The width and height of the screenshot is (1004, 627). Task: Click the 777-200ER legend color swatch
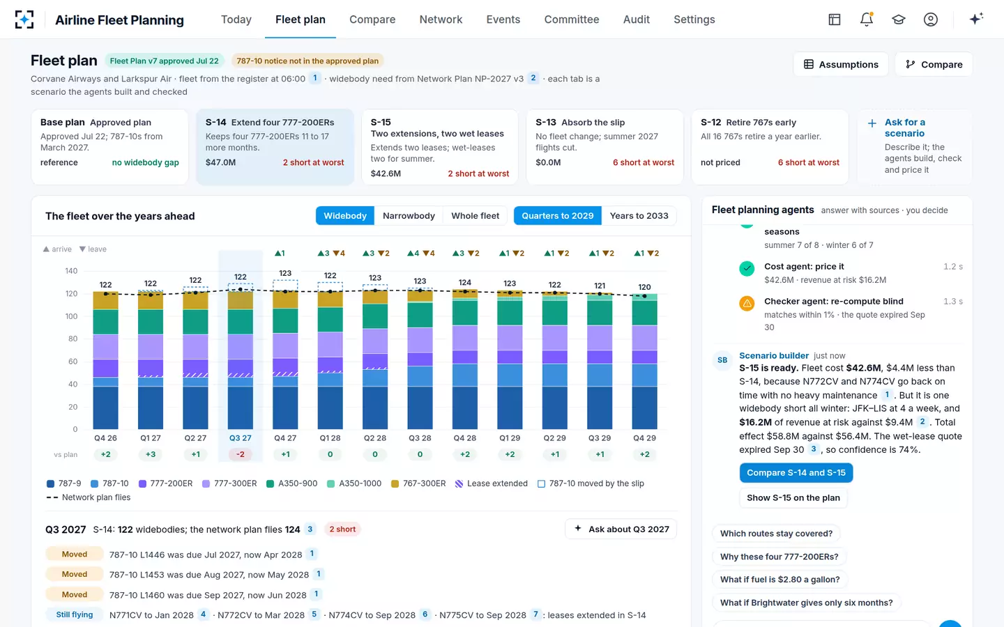(x=142, y=483)
